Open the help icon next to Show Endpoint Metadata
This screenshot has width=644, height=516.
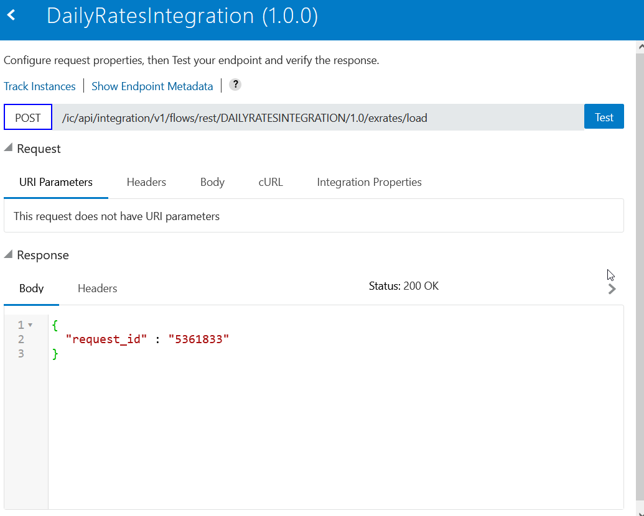235,85
